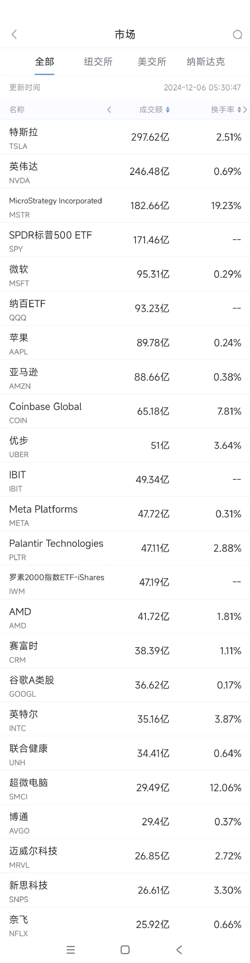Click the left chevron beside 名称 column
This screenshot has width=250, height=963.
point(109,110)
